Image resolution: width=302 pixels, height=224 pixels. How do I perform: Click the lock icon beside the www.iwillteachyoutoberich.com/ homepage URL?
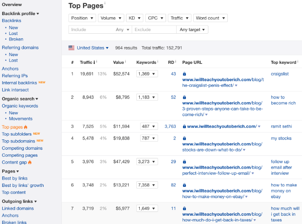[x=184, y=126]
